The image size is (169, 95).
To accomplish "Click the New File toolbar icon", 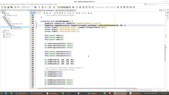I will click(x=2, y=7).
